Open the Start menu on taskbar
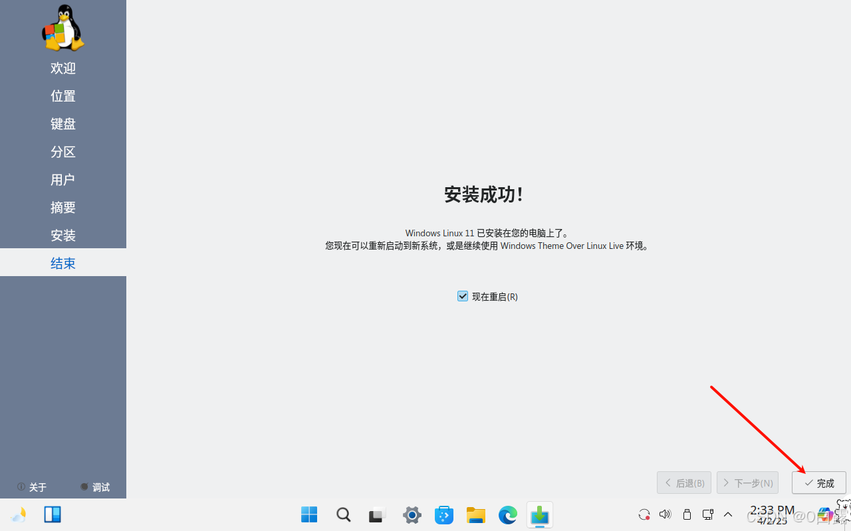 click(x=309, y=514)
